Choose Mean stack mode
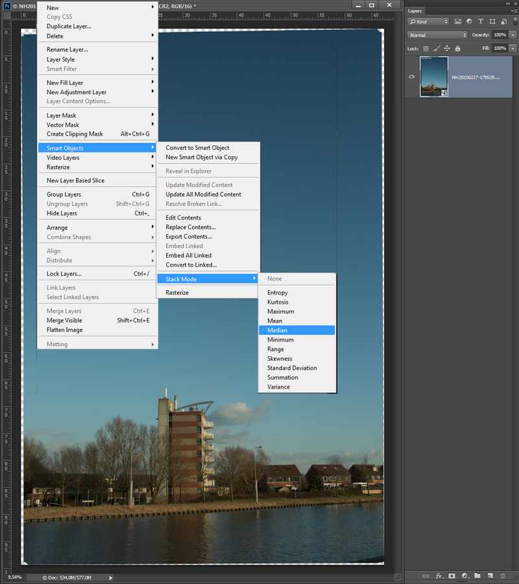 point(296,321)
